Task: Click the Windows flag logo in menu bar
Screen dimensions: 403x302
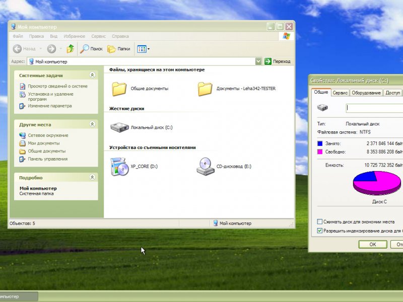Action: tap(286, 36)
